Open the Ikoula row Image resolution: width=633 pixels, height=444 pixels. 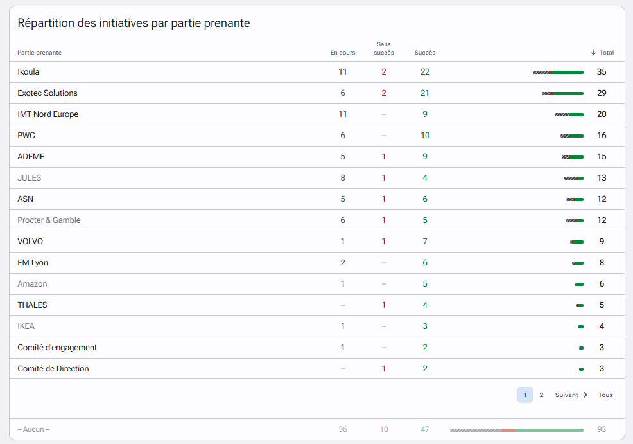pyautogui.click(x=317, y=72)
